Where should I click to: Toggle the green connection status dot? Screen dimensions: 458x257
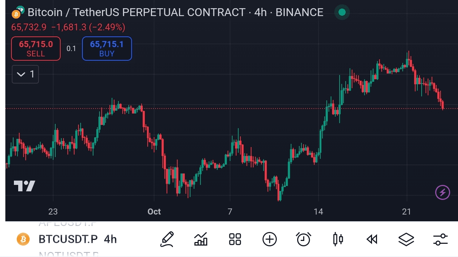(341, 12)
